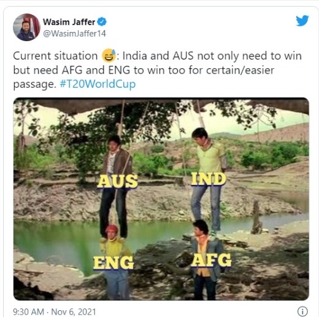Select the ENG label in the meme
The image size is (319, 317).
point(113,263)
